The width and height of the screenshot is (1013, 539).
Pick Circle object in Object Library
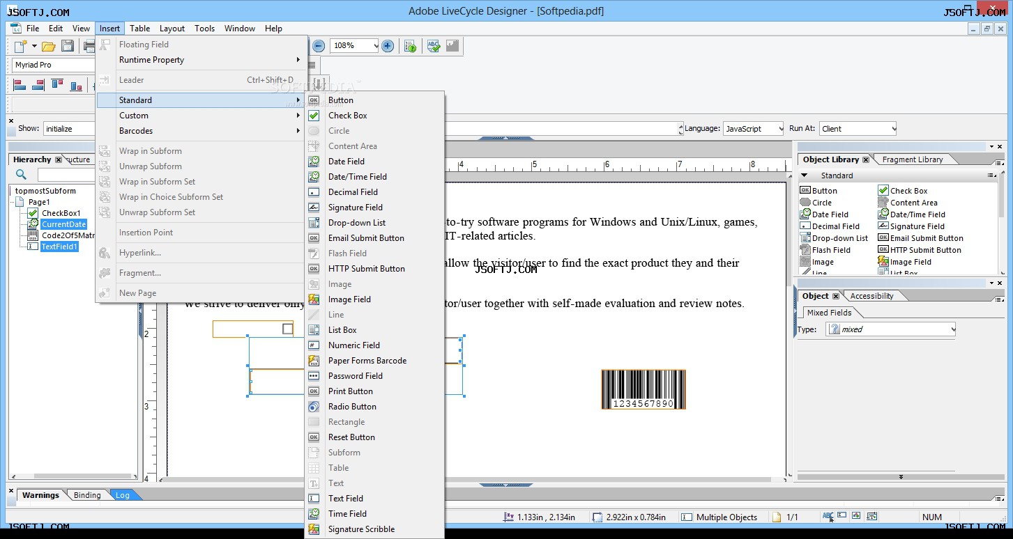point(816,203)
